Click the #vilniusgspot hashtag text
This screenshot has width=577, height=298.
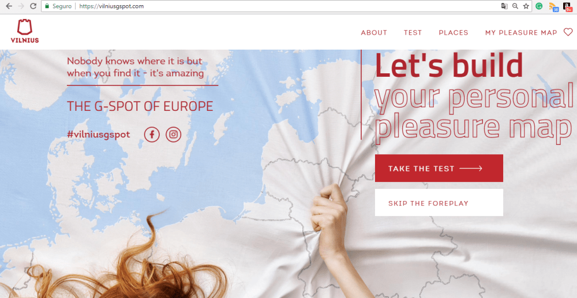click(99, 135)
